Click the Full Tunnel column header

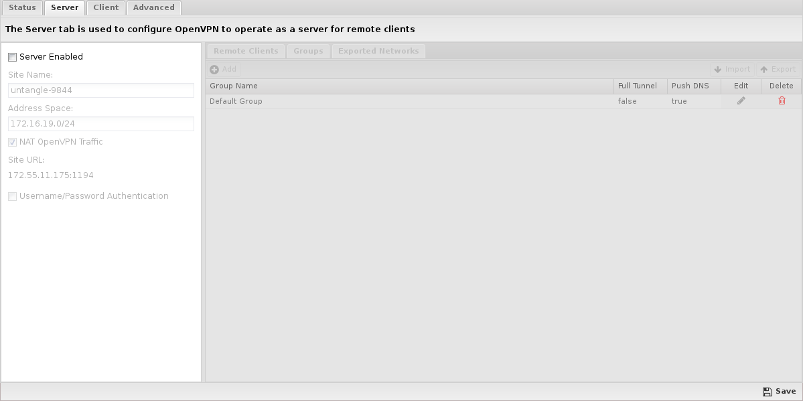(641, 86)
